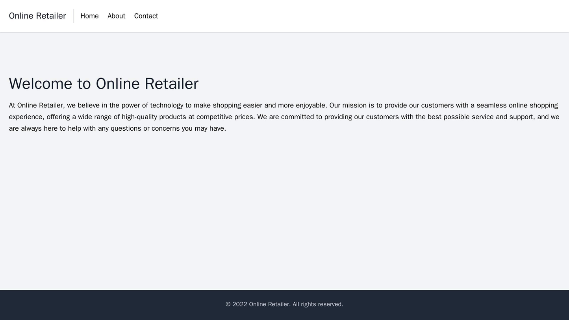The width and height of the screenshot is (569, 320).
Task: Click the page header bar
Action: (284, 16)
